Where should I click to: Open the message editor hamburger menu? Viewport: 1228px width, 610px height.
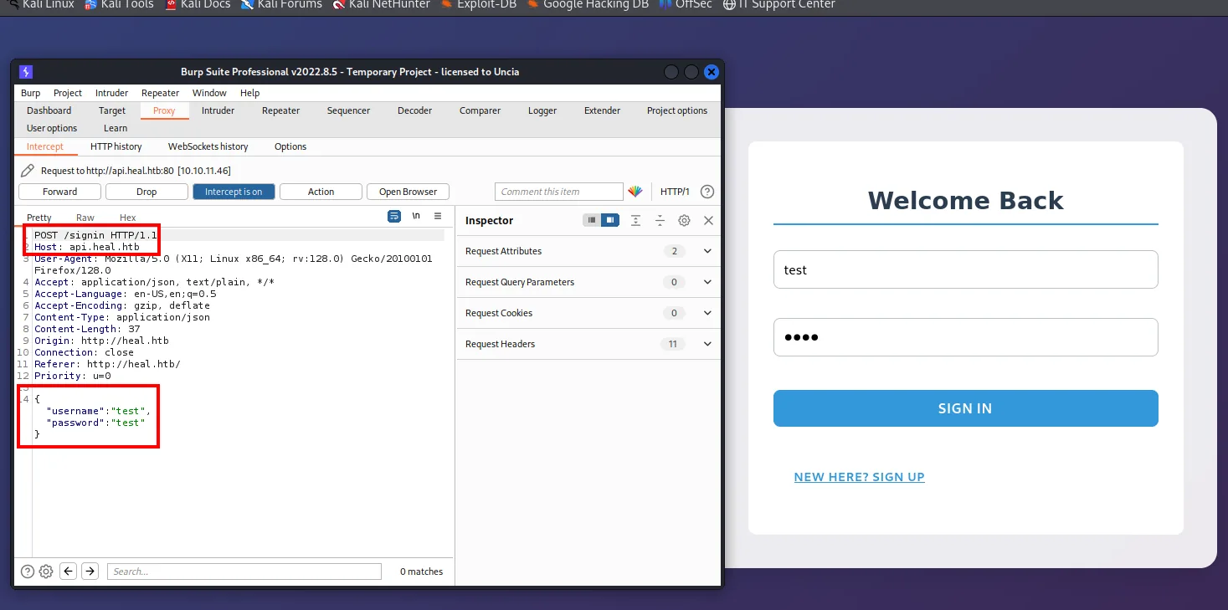[x=438, y=216]
